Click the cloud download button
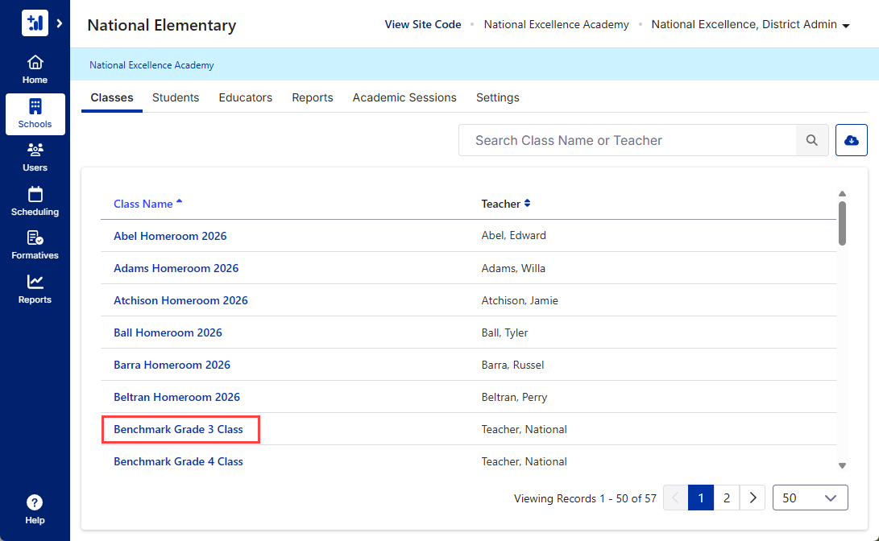The width and height of the screenshot is (879, 541). (x=851, y=140)
